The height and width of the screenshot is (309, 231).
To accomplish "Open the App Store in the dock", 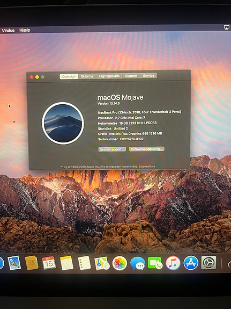I will coord(191,263).
